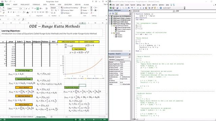Click Find binoculars icon in VBA toolbar
This screenshot has height=121, width=216.
point(129,8)
